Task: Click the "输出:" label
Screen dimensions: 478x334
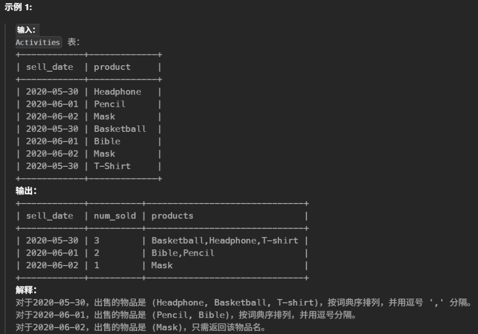Action: (26, 191)
